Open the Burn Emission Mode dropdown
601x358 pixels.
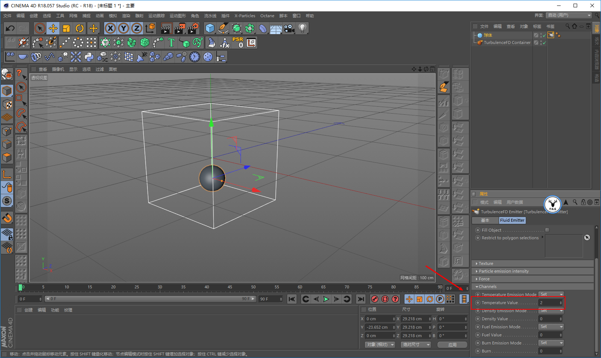(551, 343)
